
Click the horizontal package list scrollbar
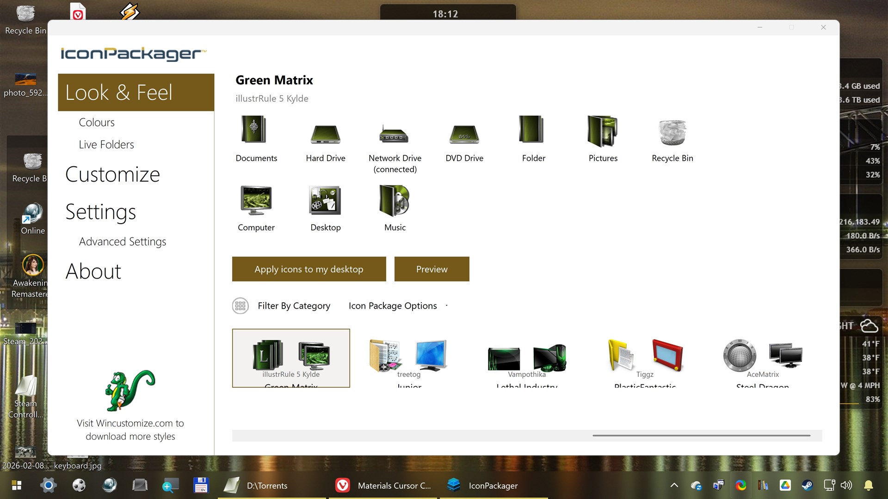point(701,435)
